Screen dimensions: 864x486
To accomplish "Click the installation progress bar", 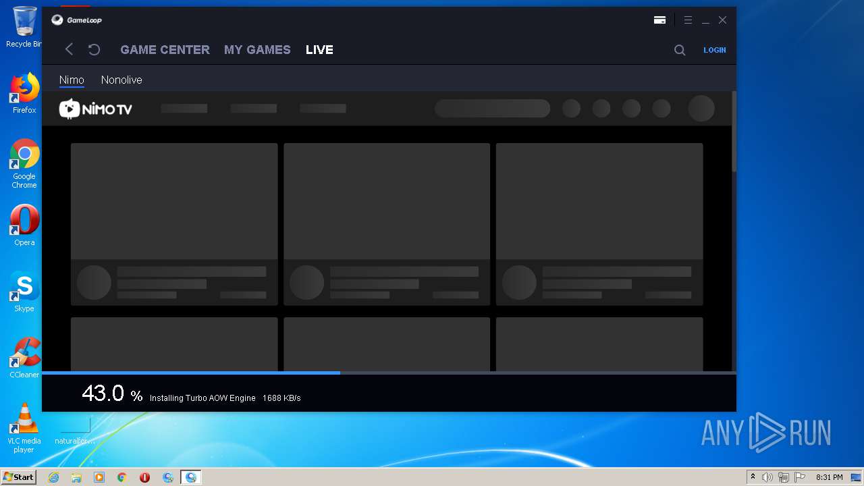I will pyautogui.click(x=389, y=373).
